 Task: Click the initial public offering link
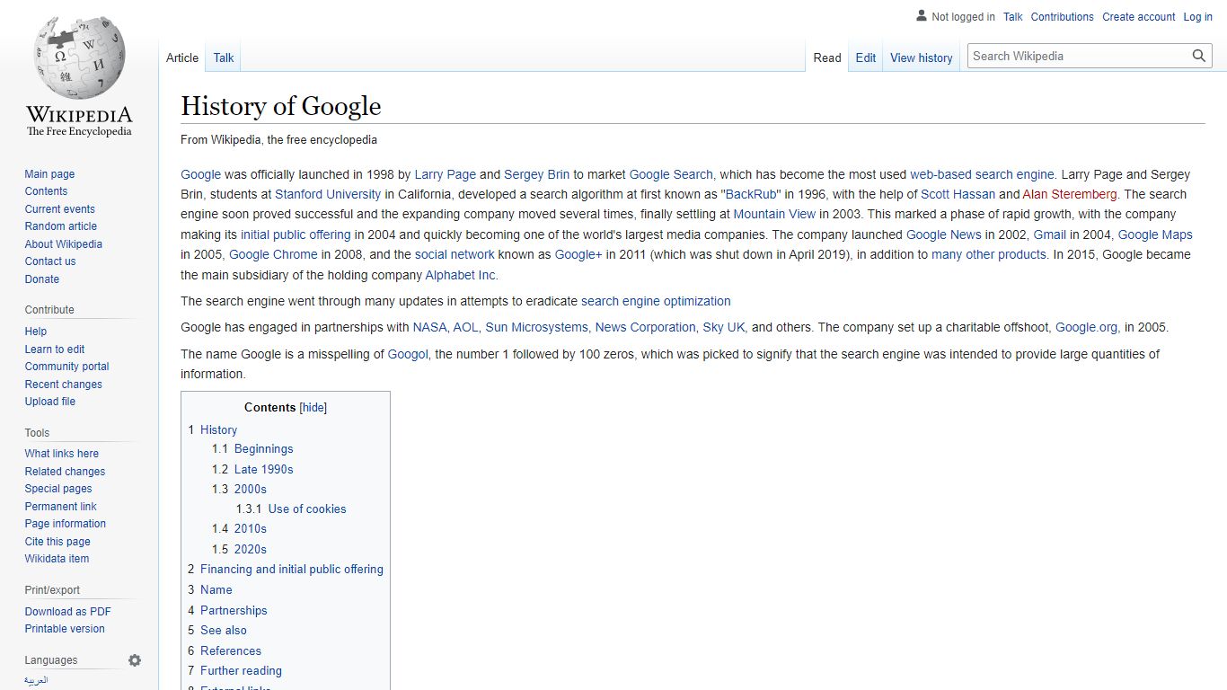(296, 234)
